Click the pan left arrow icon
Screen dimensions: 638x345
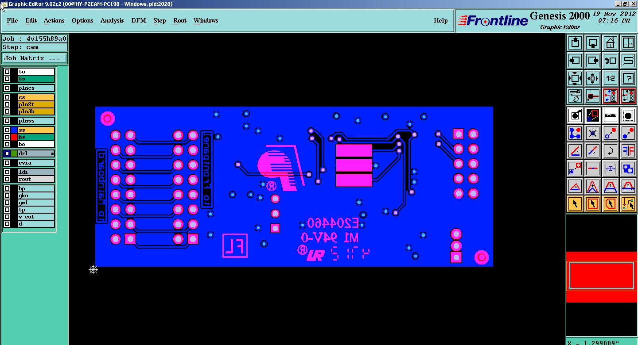[x=575, y=61]
